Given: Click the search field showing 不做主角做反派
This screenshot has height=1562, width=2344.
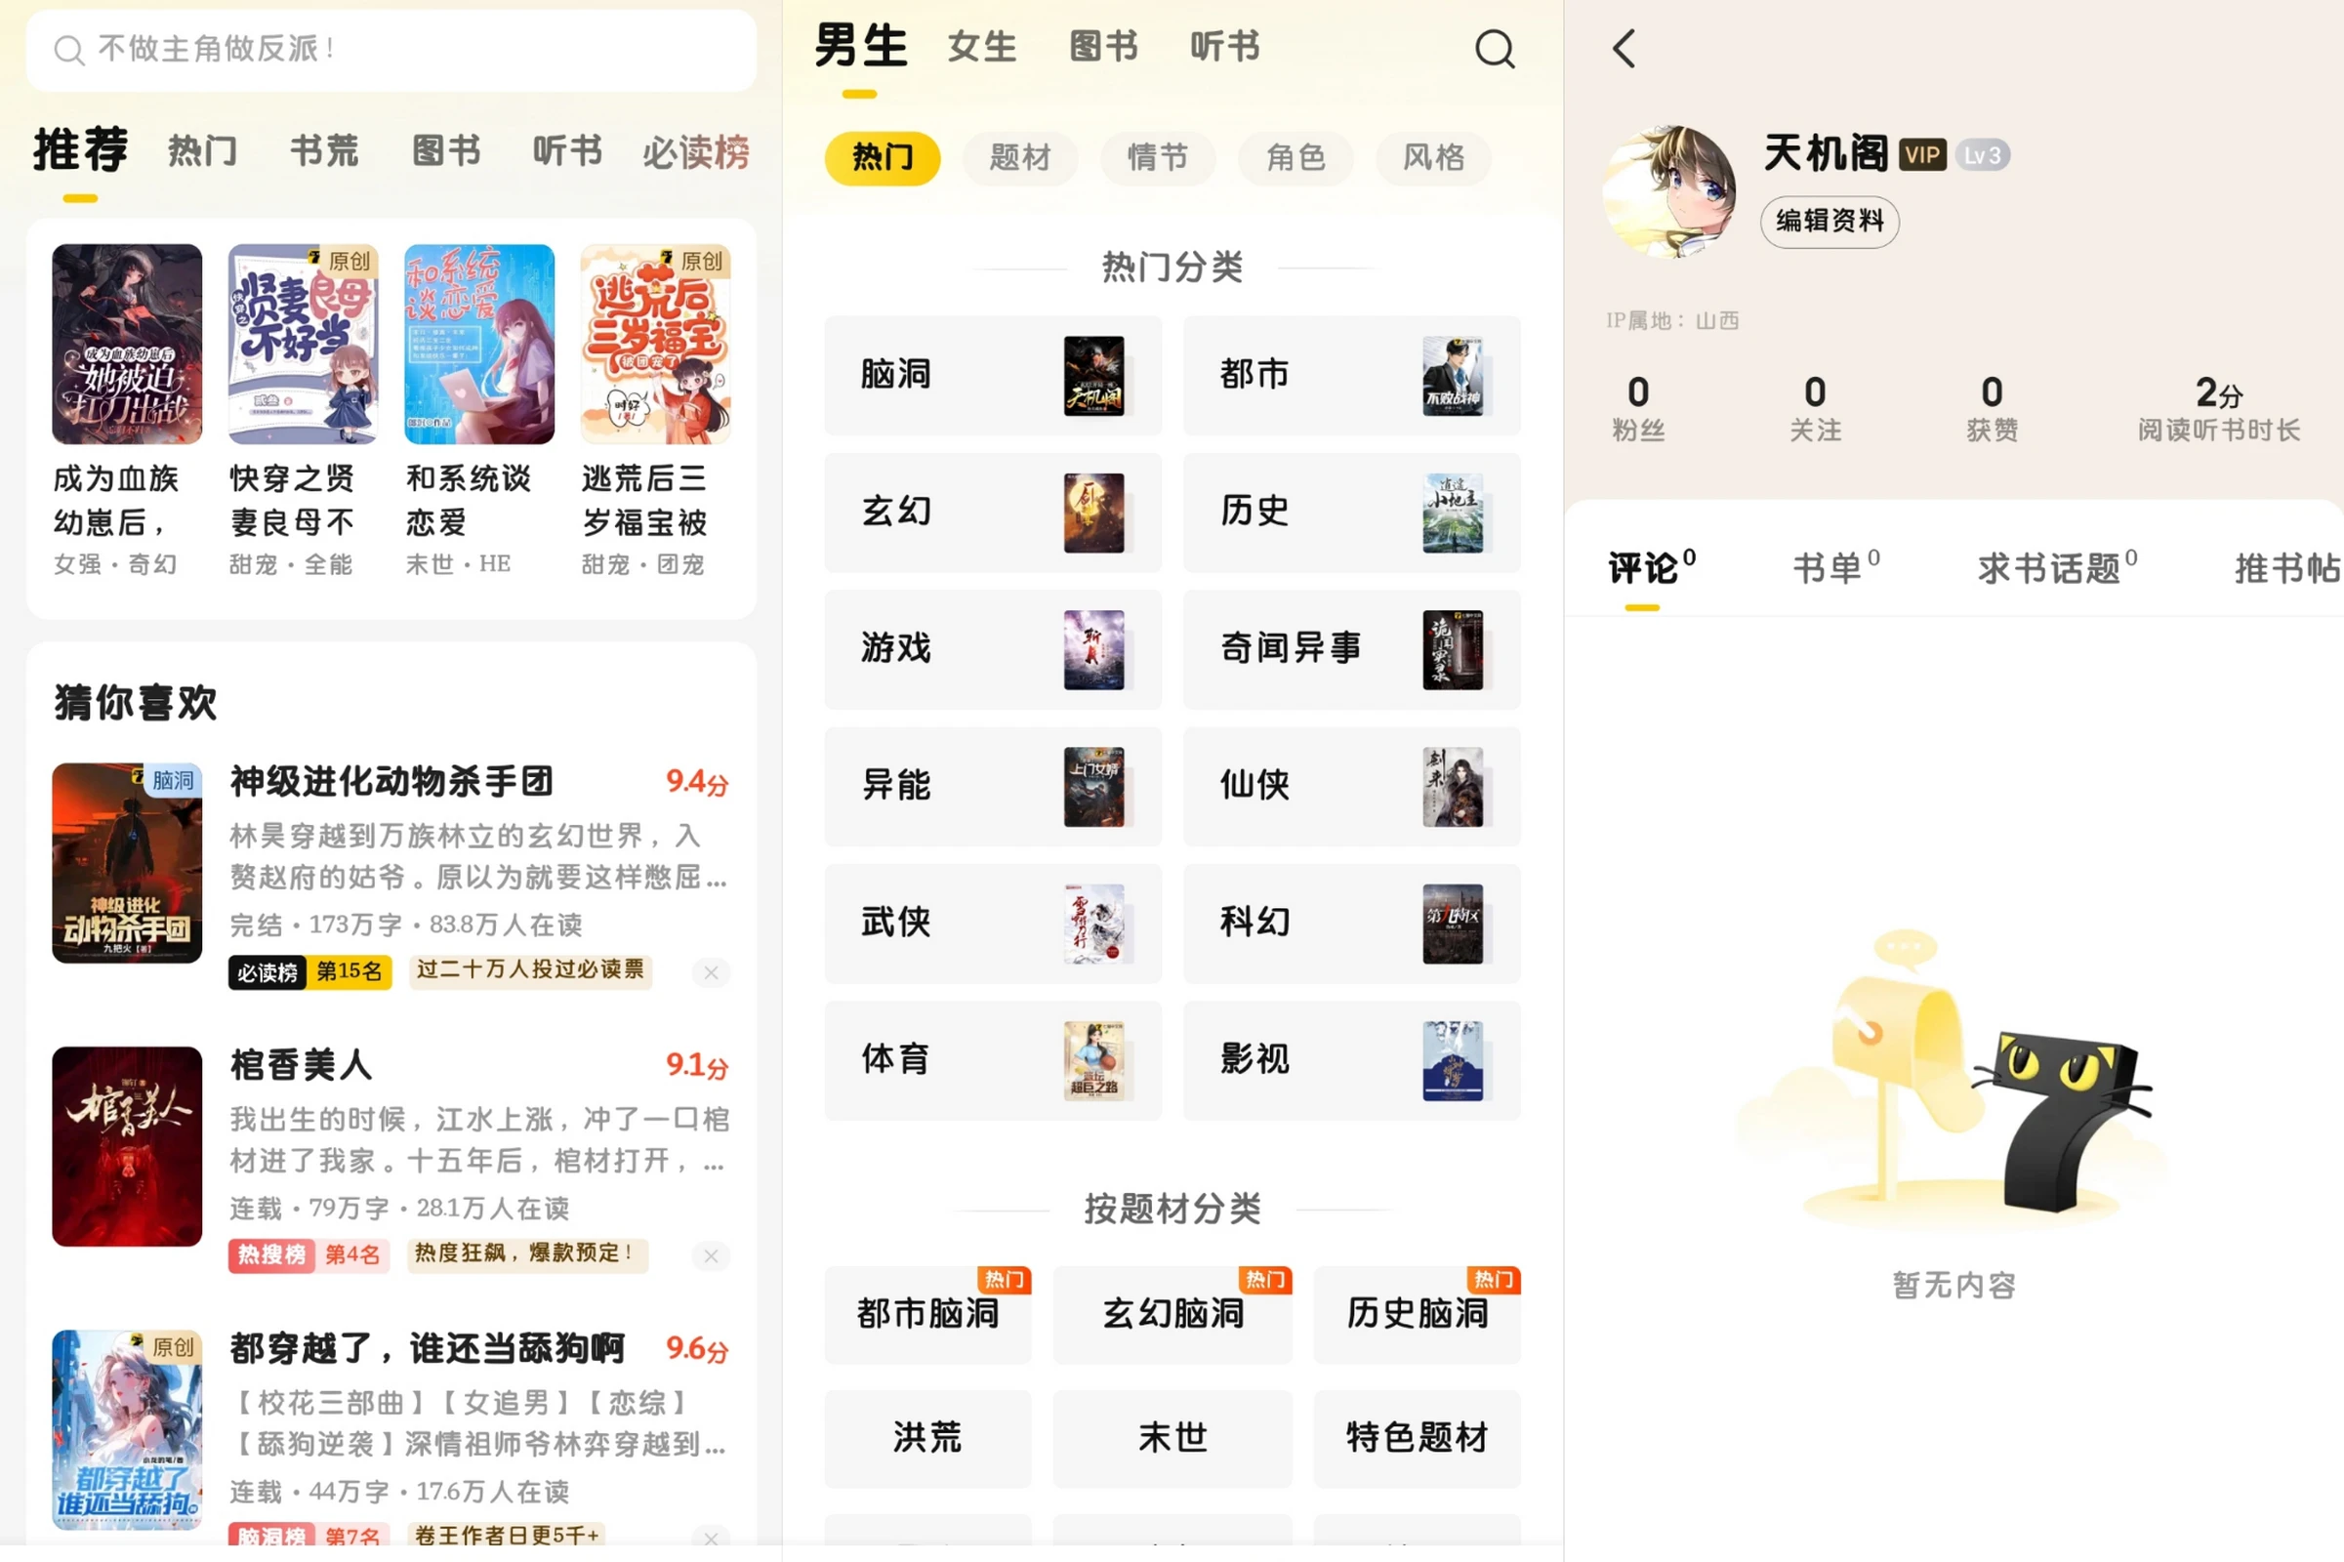Looking at the screenshot, I should point(391,50).
